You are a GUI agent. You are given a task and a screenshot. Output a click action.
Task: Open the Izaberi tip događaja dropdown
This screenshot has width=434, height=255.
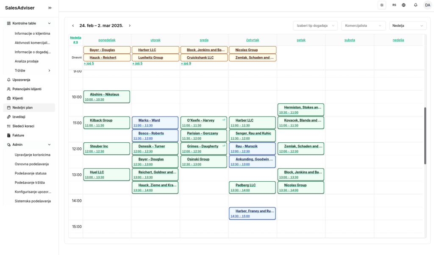(x=315, y=26)
